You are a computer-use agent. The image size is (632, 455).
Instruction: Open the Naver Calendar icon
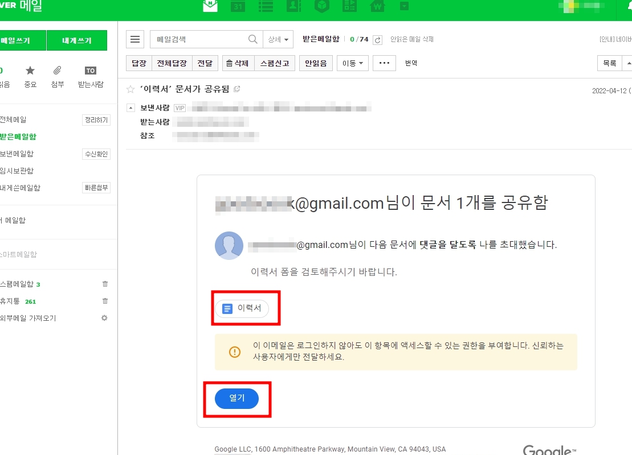[x=238, y=6]
